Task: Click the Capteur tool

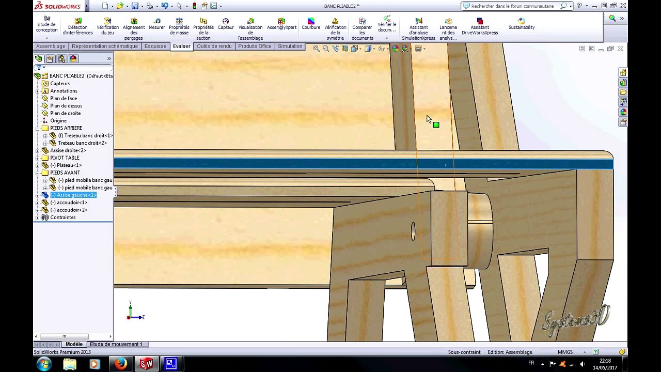Action: coord(226,24)
